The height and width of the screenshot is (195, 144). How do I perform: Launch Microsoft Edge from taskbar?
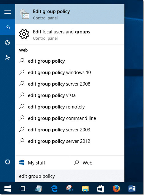[54, 189]
